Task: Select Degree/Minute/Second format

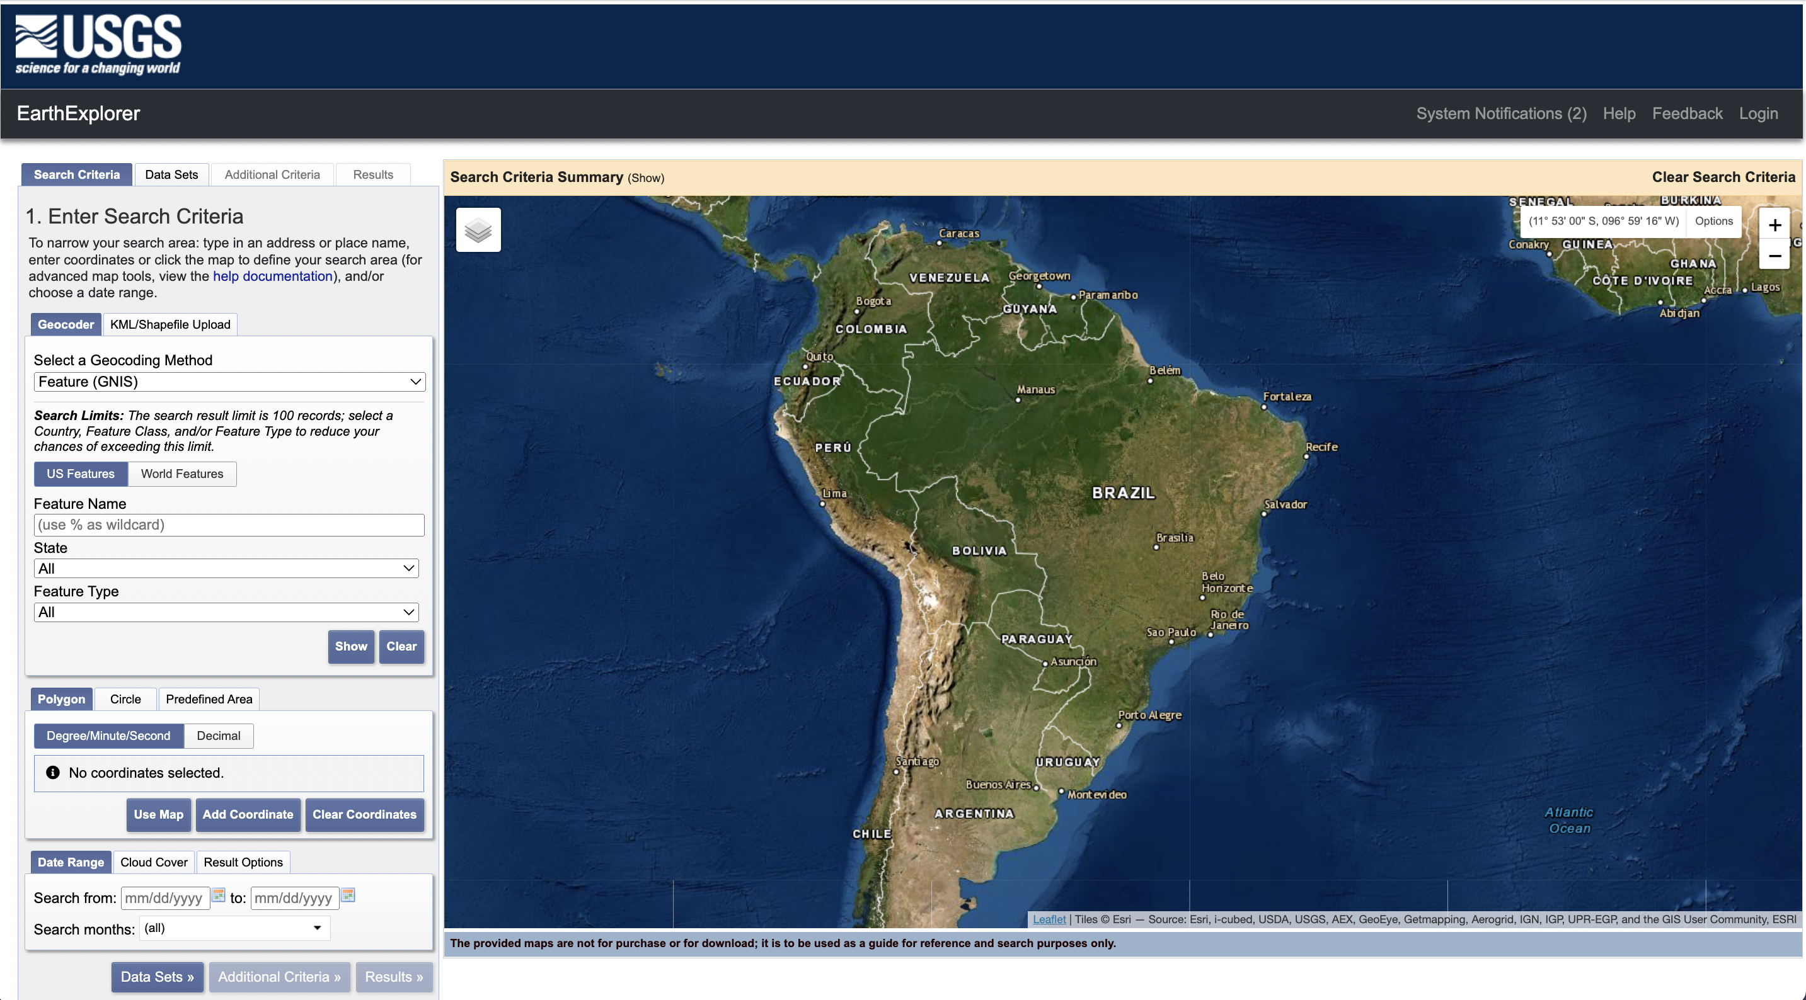Action: point(108,736)
